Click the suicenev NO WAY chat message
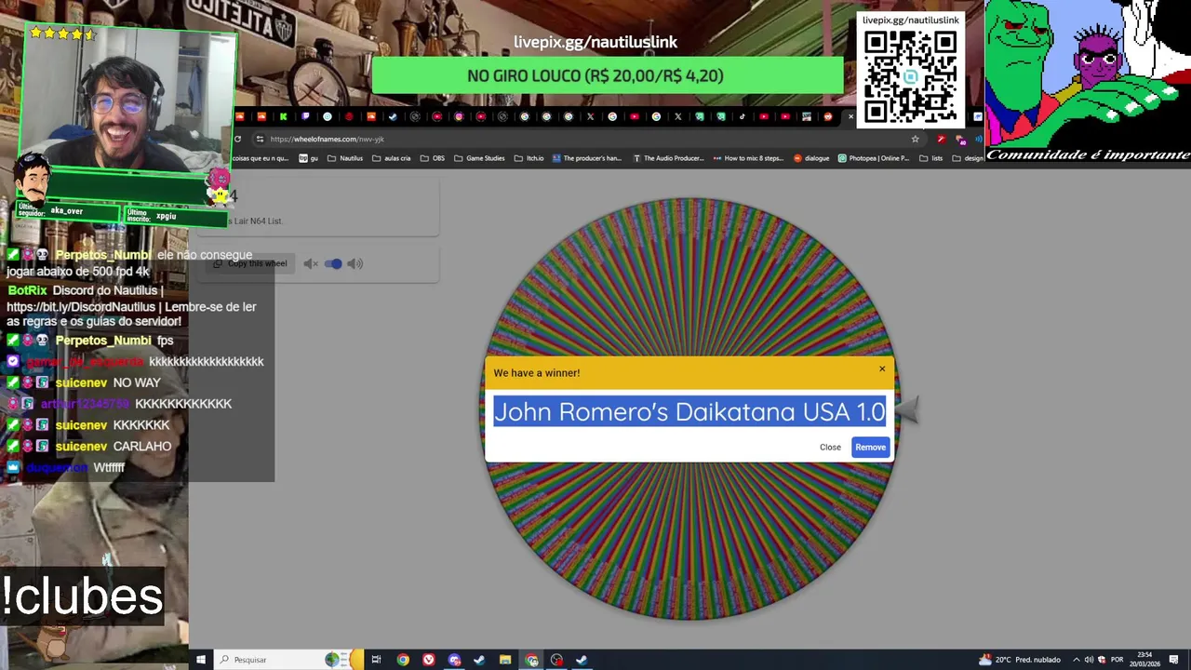 [84, 382]
